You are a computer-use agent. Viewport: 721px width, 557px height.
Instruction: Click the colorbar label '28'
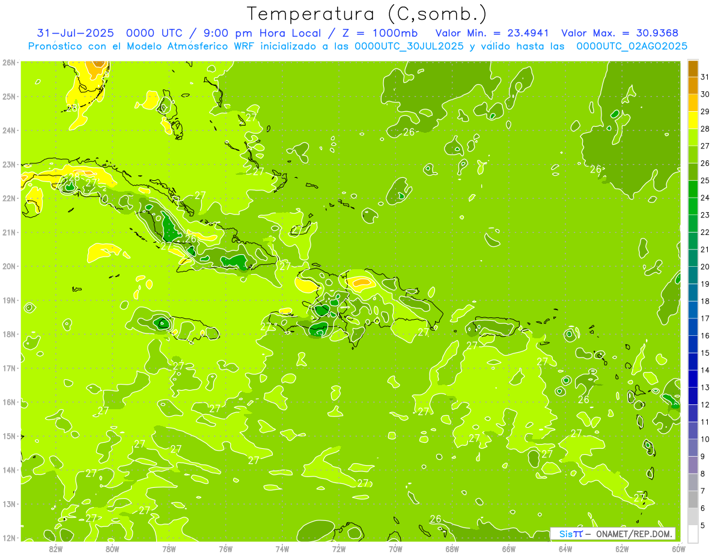pos(705,129)
